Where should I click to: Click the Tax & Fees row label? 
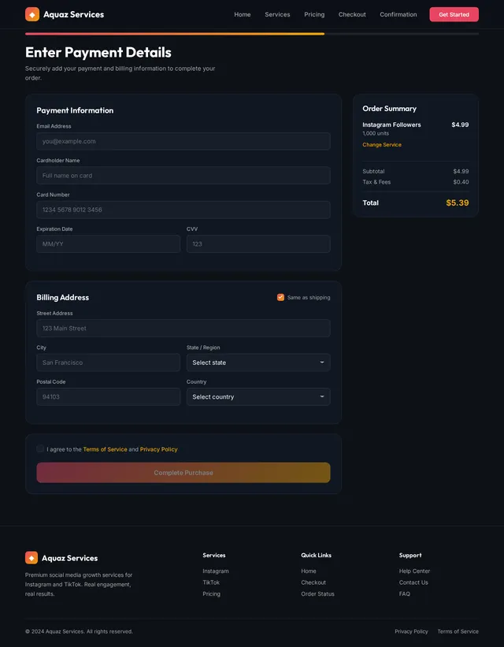[x=376, y=182]
